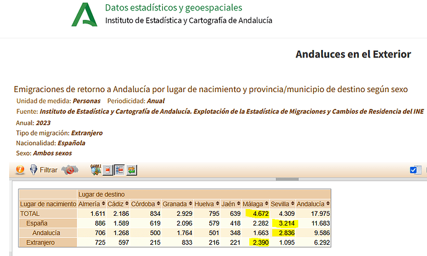Select the highlighted 4.672 Málaga total cell
Image resolution: width=427 pixels, height=256 pixels.
256,213
